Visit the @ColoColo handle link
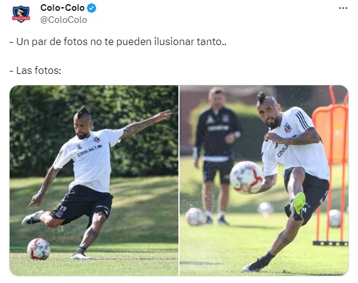358x283 pixels. (x=64, y=20)
